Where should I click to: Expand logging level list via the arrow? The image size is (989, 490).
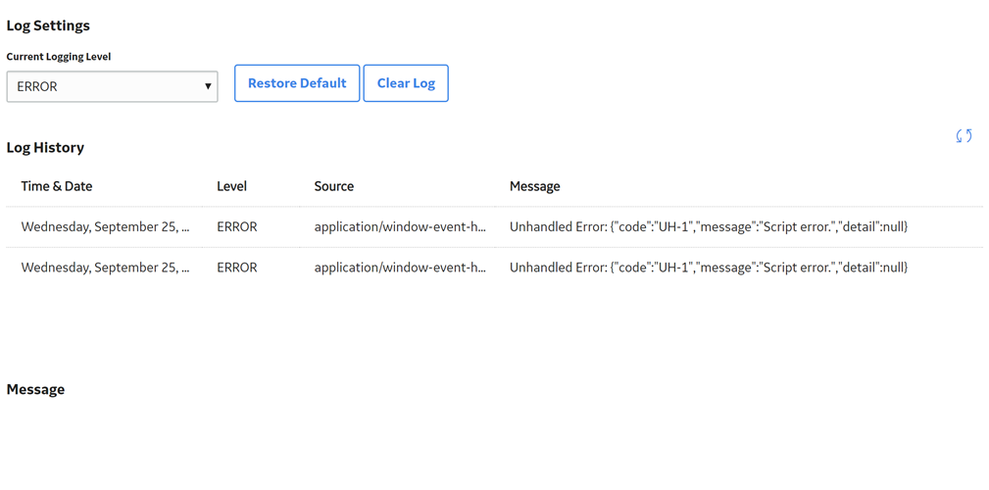208,86
